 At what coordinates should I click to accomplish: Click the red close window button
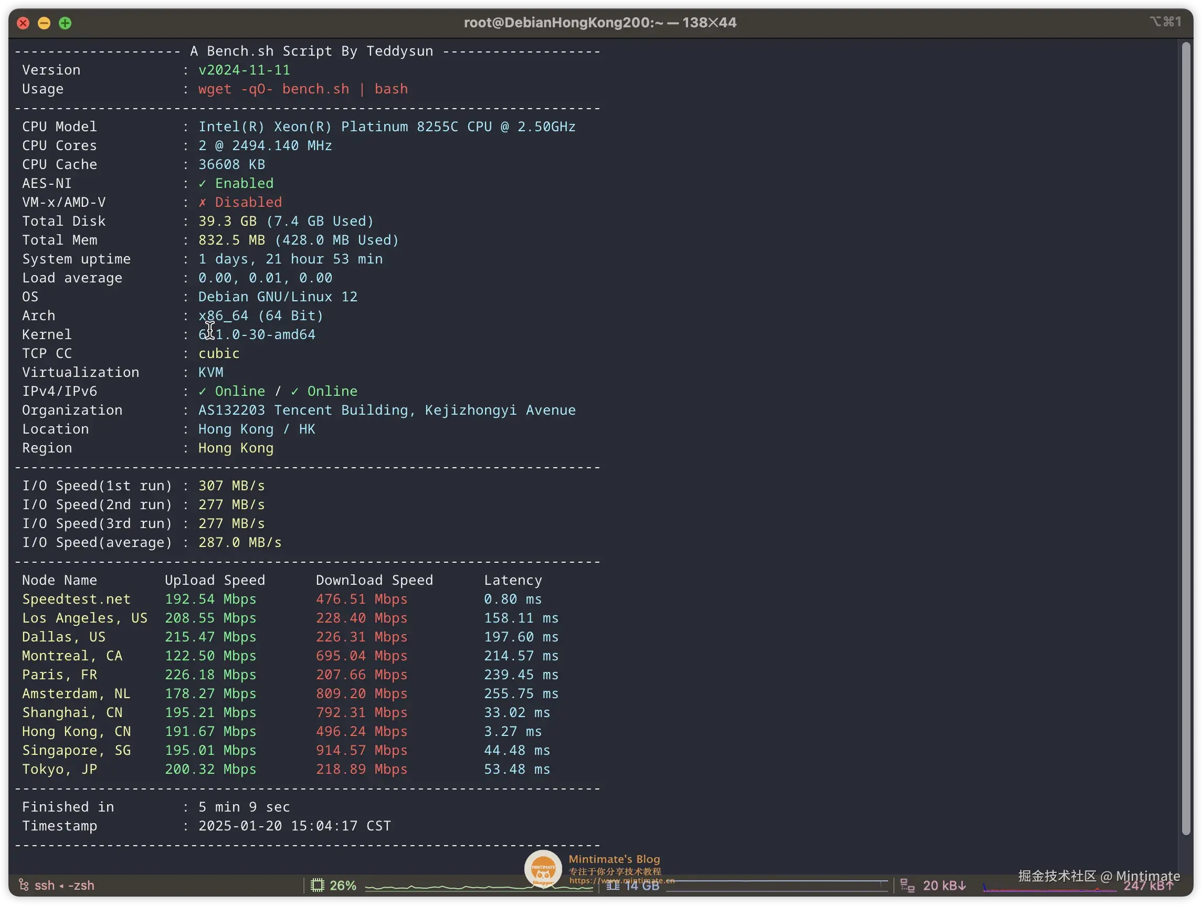coord(23,23)
